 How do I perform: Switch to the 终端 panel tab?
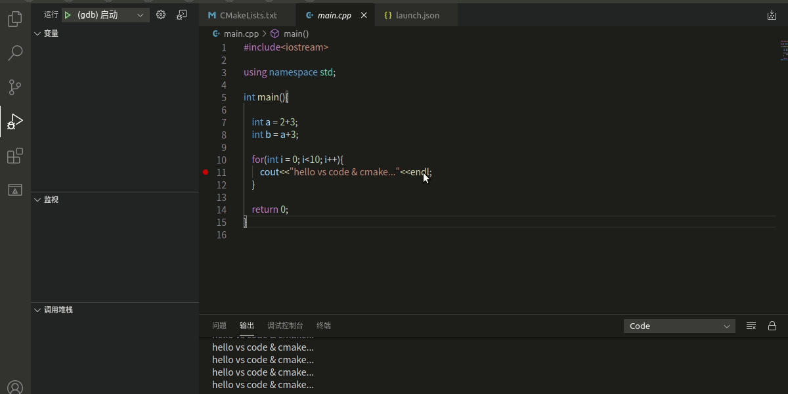click(x=323, y=325)
